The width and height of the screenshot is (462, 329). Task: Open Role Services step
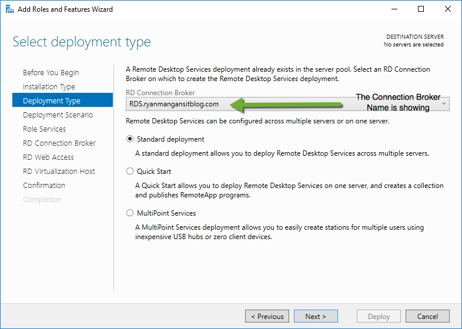[45, 129]
